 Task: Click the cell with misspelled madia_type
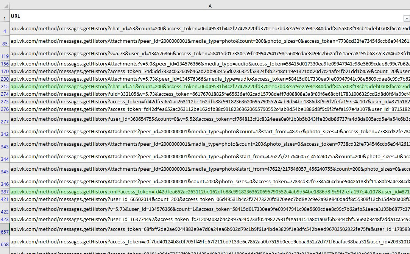[210, 144]
